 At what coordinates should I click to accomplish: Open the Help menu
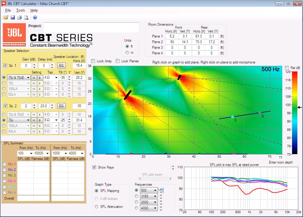point(34,10)
